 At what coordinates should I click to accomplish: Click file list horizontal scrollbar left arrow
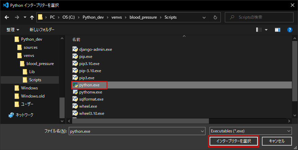pos(69,121)
